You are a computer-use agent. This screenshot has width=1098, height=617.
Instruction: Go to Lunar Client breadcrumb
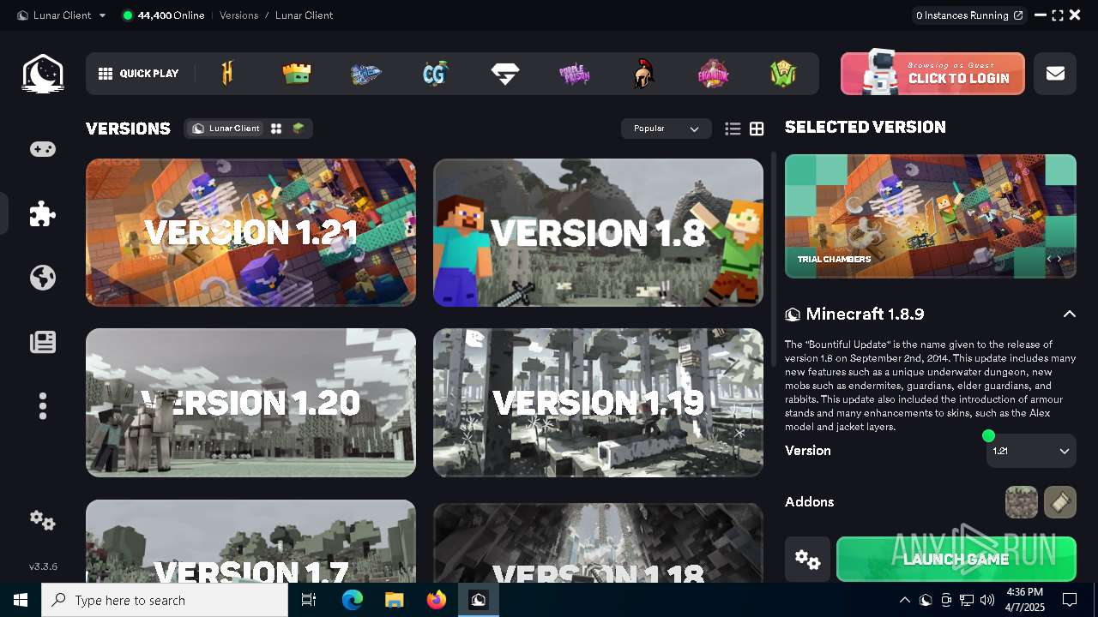(x=304, y=15)
